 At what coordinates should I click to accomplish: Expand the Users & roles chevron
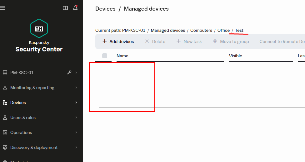click(76, 118)
